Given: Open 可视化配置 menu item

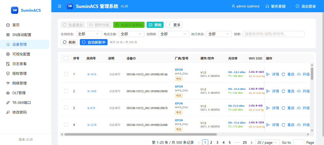Looking at the screenshot, I should click(x=24, y=54).
